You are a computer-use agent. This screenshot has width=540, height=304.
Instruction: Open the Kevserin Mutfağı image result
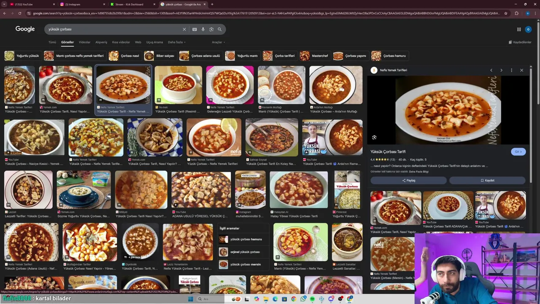tap(281, 85)
